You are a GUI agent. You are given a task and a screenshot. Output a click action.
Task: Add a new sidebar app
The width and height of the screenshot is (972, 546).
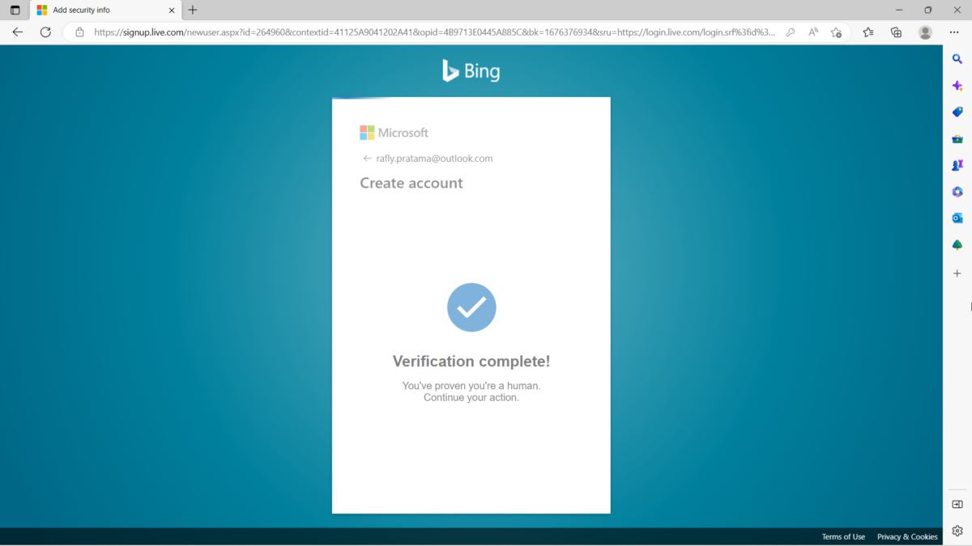[957, 273]
